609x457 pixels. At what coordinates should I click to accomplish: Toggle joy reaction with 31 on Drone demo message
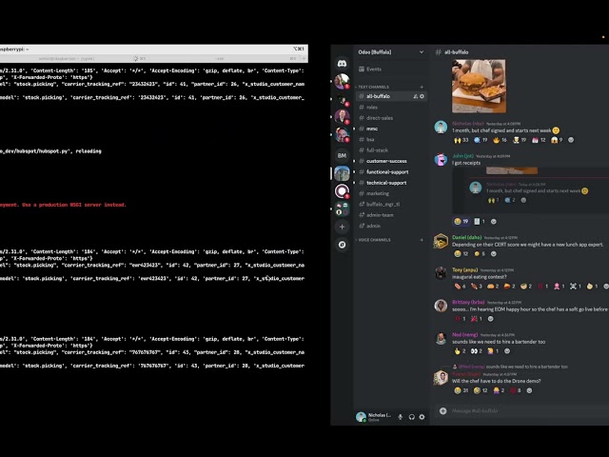pyautogui.click(x=461, y=390)
